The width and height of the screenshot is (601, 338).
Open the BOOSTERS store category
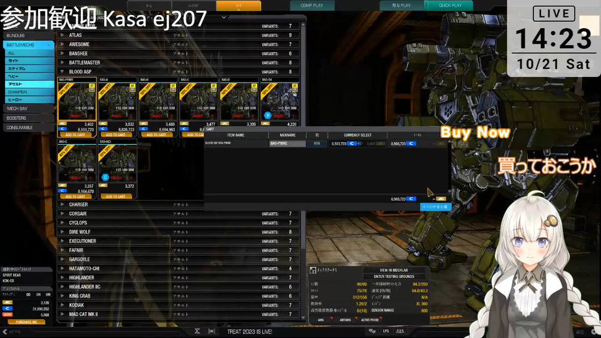(28, 118)
